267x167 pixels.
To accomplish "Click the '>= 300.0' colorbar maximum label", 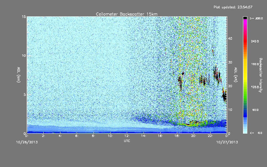I will point(256,18).
